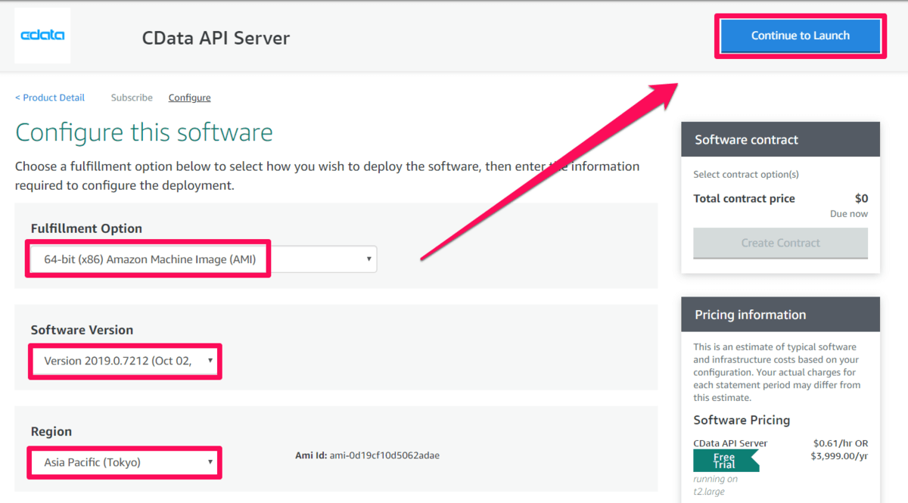Open the Region dropdown showing Tokyo
The width and height of the screenshot is (908, 503).
(x=126, y=462)
